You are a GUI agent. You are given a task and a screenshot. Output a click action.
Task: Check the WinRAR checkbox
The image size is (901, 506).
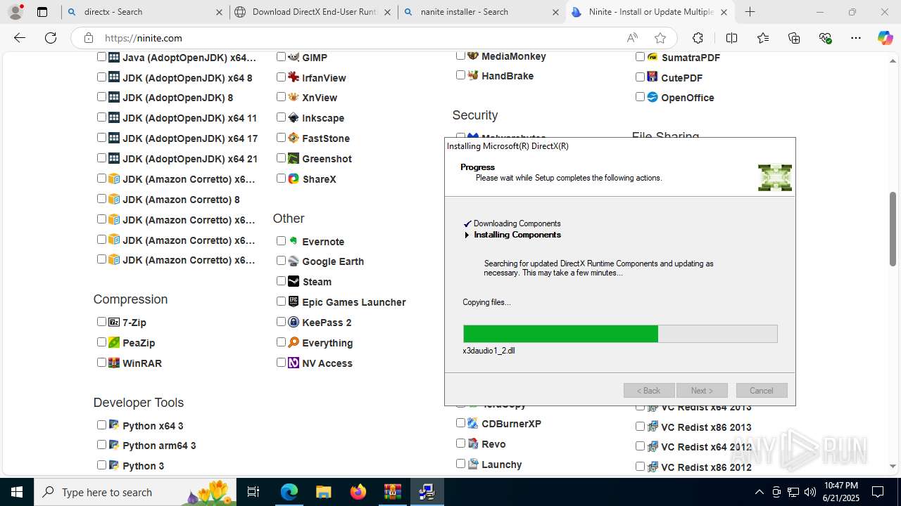[101, 363]
